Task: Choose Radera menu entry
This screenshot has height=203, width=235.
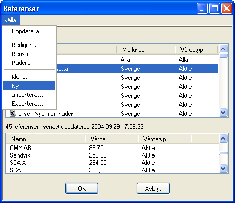Action: [29, 63]
